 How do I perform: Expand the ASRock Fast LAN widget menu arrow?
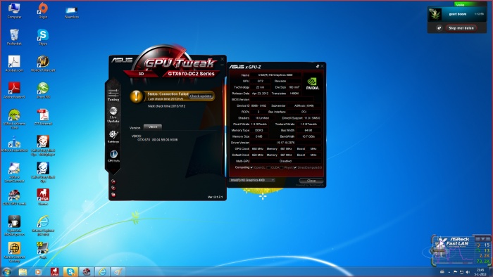coord(483,239)
